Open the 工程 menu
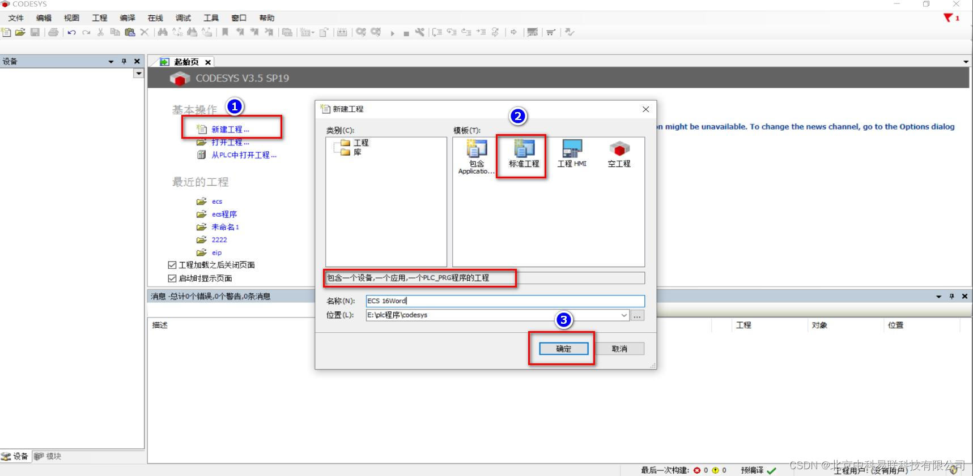This screenshot has width=973, height=476. (99, 18)
